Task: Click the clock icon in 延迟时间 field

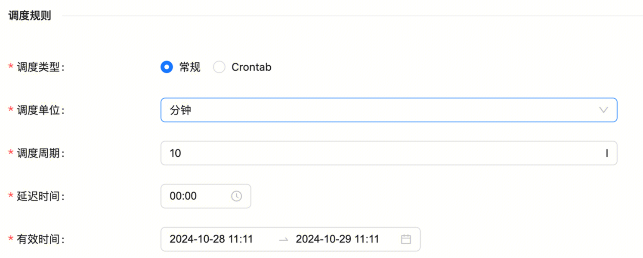Action: (236, 196)
